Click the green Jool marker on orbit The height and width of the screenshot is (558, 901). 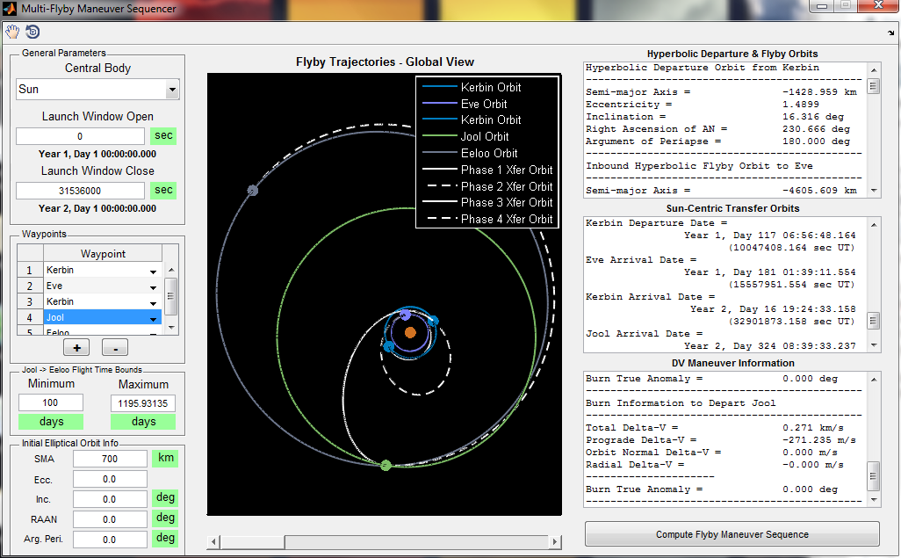click(386, 465)
